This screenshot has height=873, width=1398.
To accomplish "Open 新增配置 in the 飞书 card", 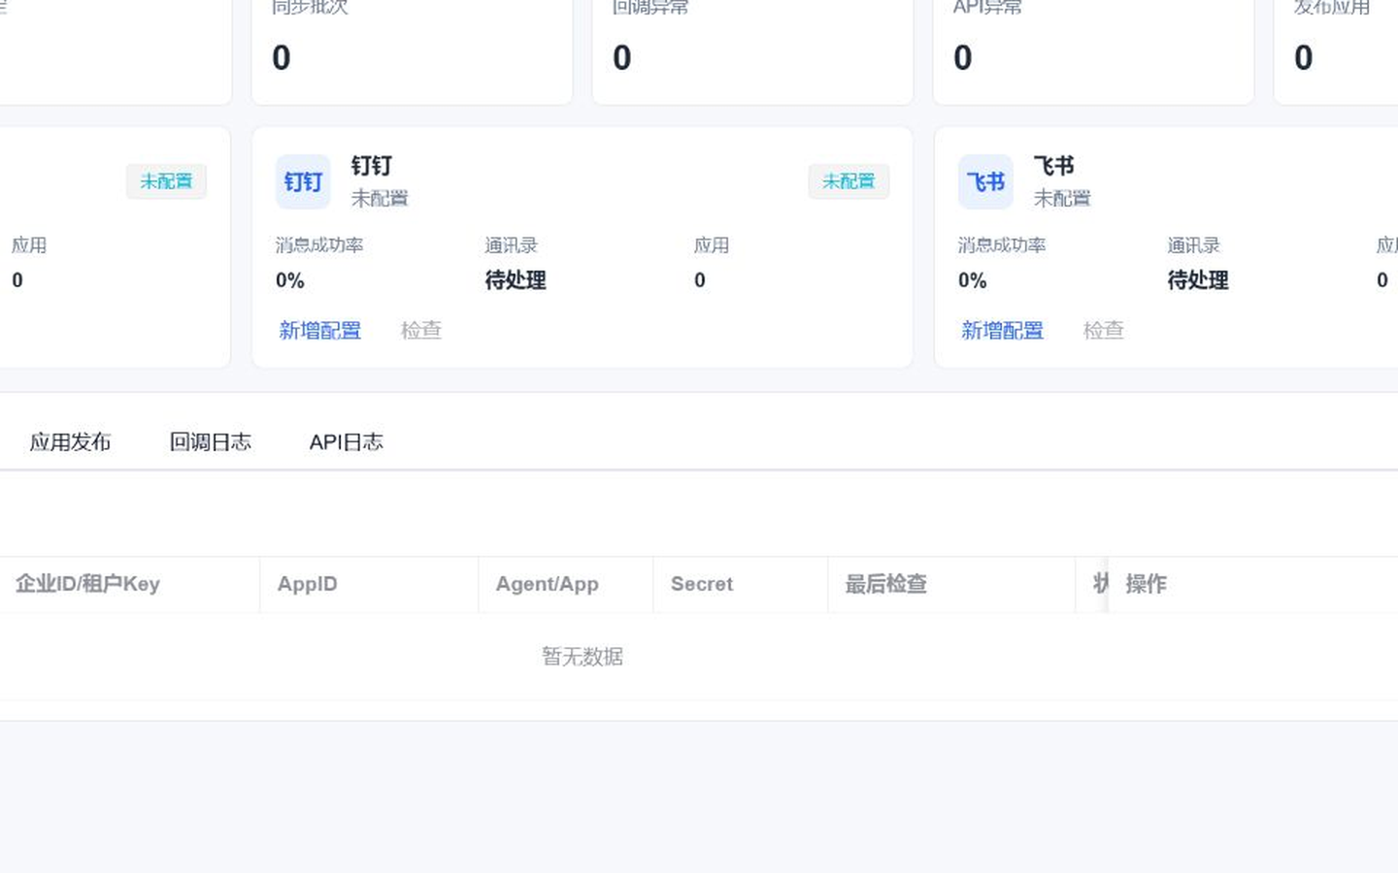I will 1003,331.
